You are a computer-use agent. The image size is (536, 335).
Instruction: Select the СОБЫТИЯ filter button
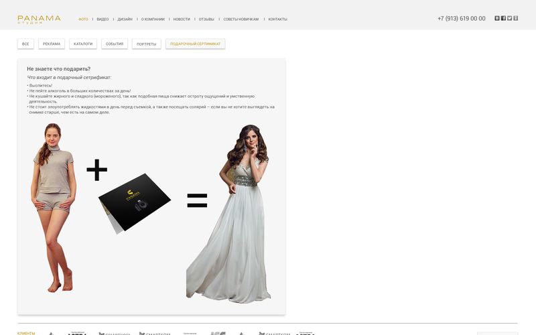pos(115,44)
